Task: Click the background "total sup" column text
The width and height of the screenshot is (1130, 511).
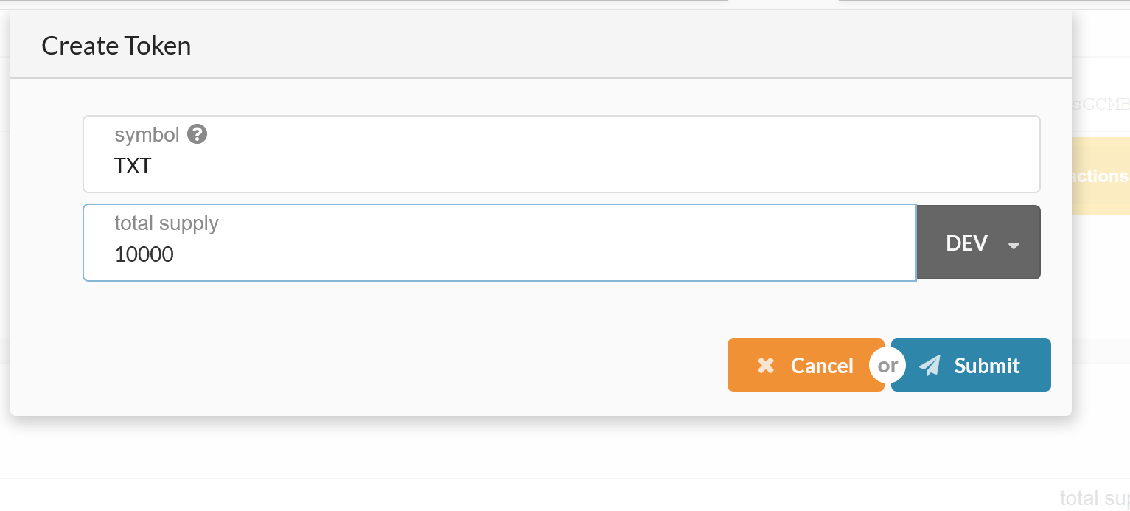Action: click(x=1094, y=498)
